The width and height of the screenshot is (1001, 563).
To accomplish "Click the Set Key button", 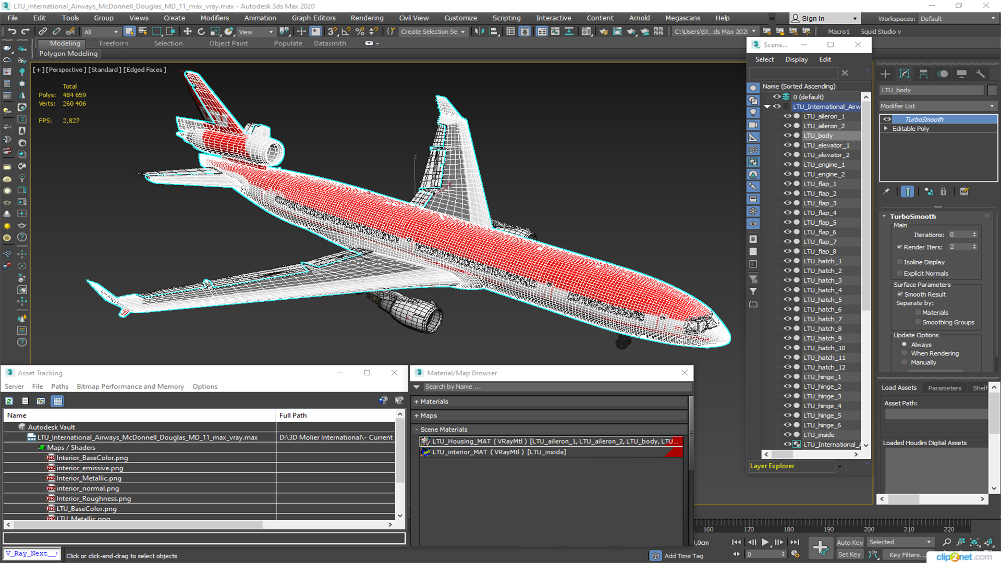I will point(849,555).
